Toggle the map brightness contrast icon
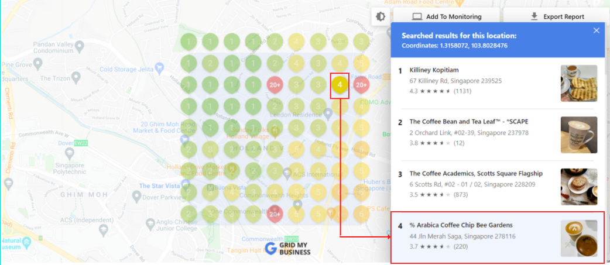This screenshot has height=265, width=610. pyautogui.click(x=381, y=17)
